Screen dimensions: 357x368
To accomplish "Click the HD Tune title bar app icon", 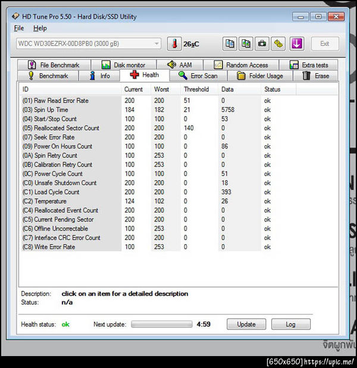I will tap(15, 16).
